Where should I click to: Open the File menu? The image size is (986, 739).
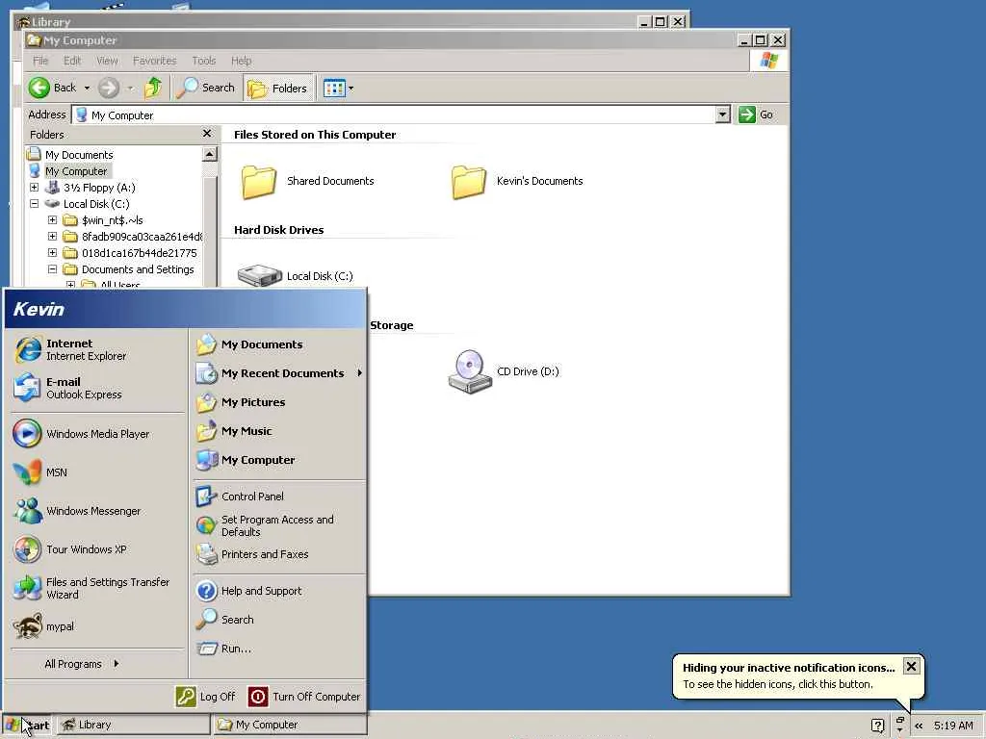point(40,61)
